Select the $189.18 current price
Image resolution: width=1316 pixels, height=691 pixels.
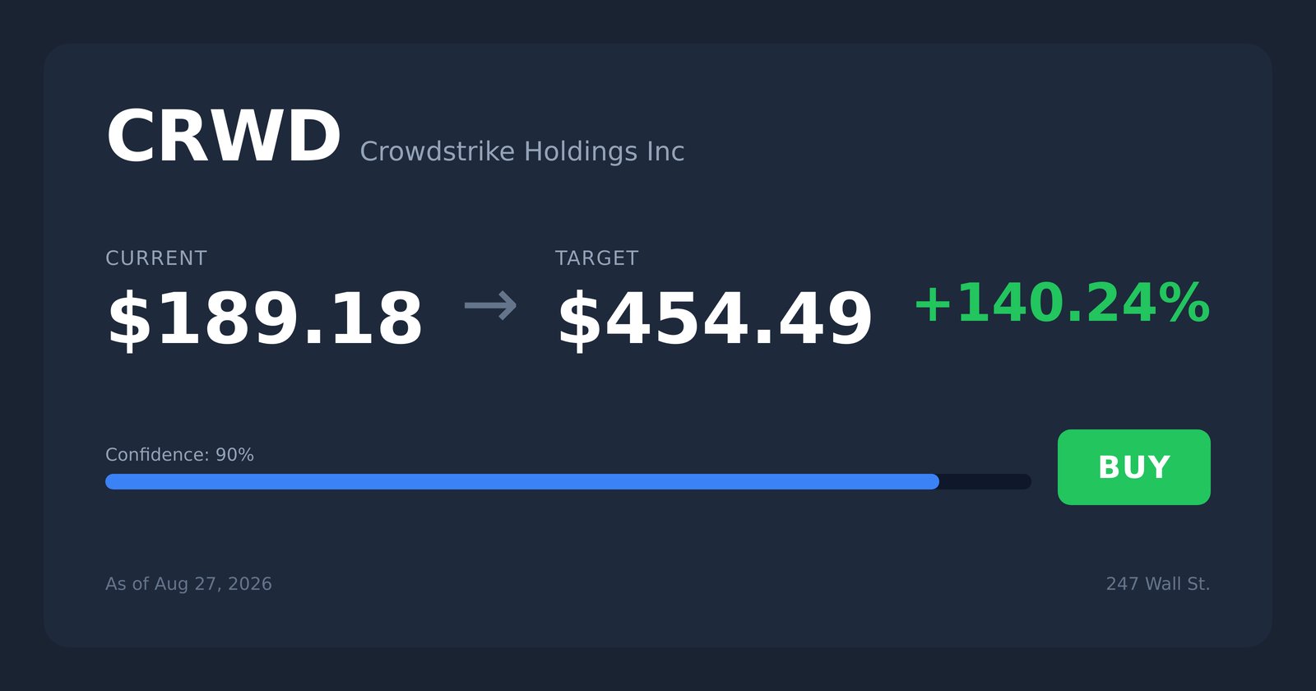[x=265, y=319]
